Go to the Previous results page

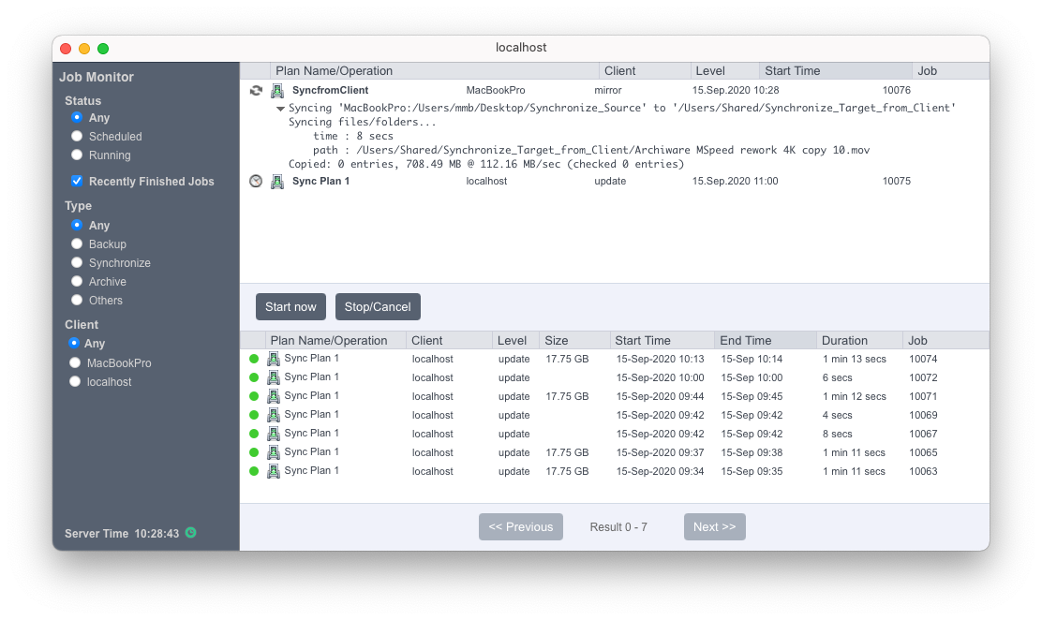tap(521, 527)
